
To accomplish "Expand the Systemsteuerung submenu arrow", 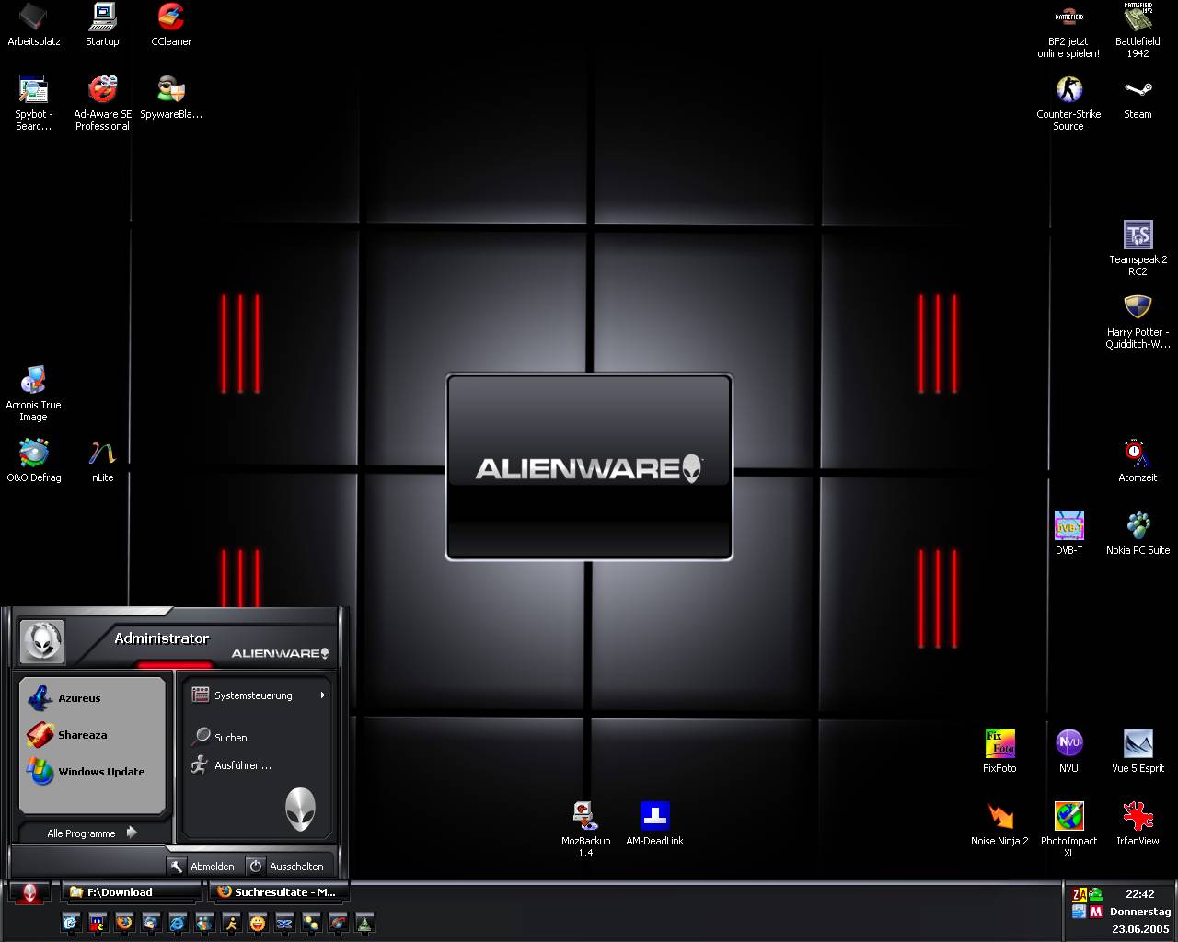I will (322, 695).
